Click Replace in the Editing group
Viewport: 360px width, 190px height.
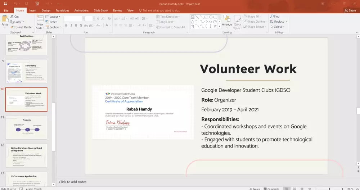click(x=277, y=21)
